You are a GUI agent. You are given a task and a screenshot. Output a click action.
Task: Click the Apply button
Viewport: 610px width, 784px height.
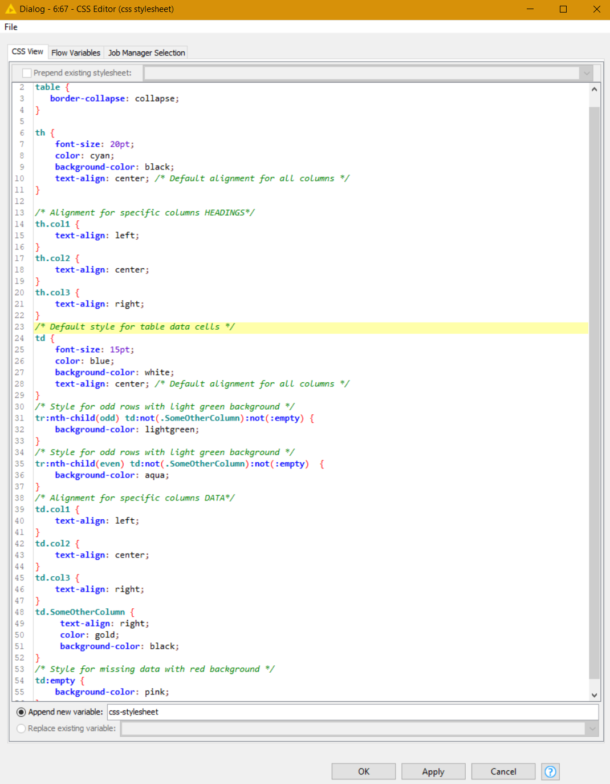(433, 771)
